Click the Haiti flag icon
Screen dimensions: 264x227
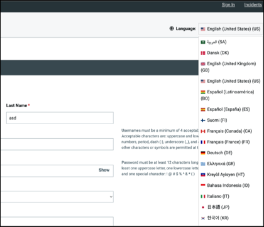tap(203, 175)
